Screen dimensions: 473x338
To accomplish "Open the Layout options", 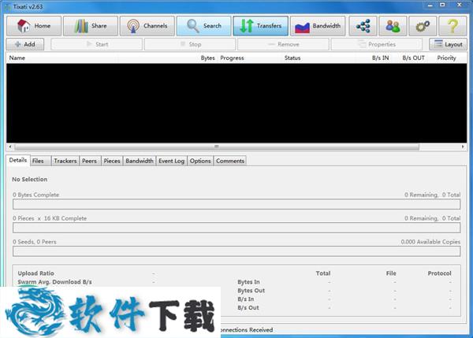I will (x=448, y=44).
